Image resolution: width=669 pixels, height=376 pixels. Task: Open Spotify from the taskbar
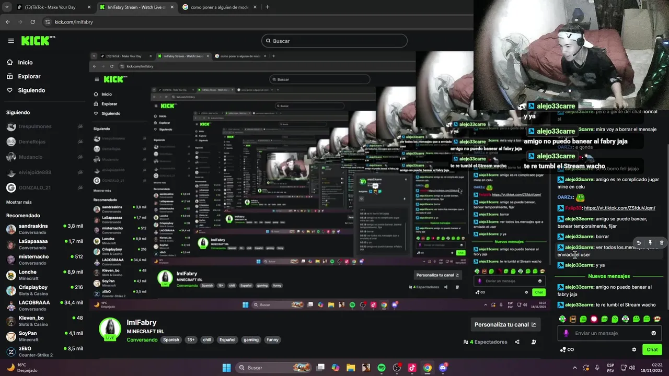pyautogui.click(x=382, y=368)
